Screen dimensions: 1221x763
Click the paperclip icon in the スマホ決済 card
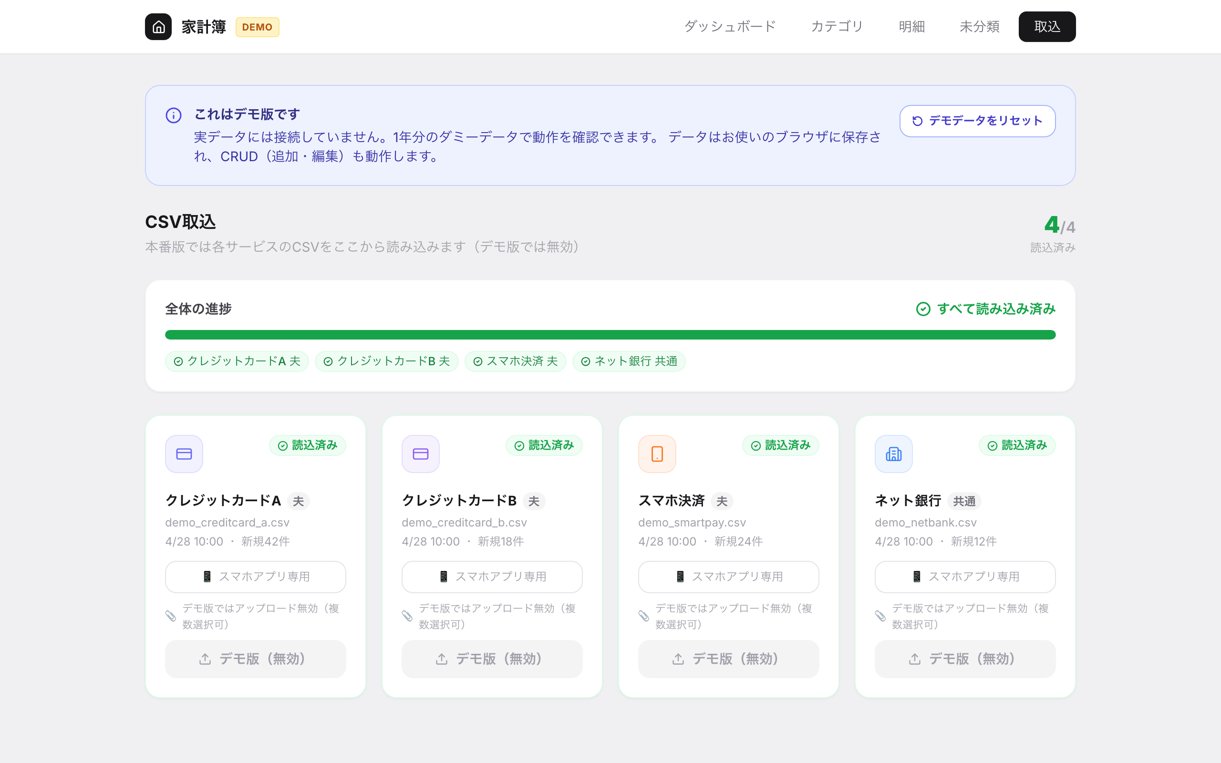[644, 616]
